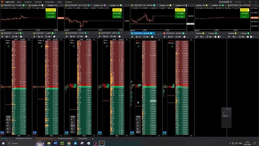
Task: Click blue squares icon at bottom of left KAITOUSDT order book
Action: pyautogui.click(x=66, y=133)
